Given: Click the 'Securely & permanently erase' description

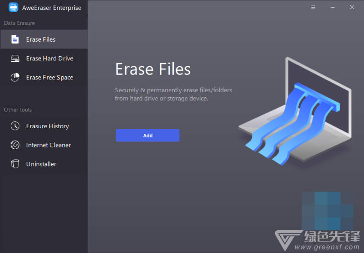Looking at the screenshot, I should click(x=173, y=94).
